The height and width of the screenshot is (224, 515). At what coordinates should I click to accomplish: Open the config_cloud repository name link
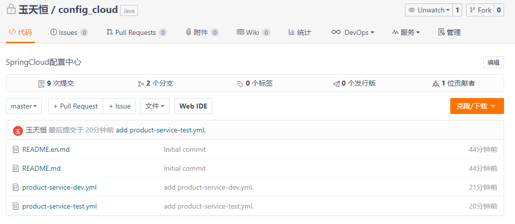pos(88,9)
